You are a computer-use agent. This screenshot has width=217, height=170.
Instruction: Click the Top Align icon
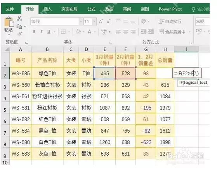pyautogui.click(x=118, y=20)
